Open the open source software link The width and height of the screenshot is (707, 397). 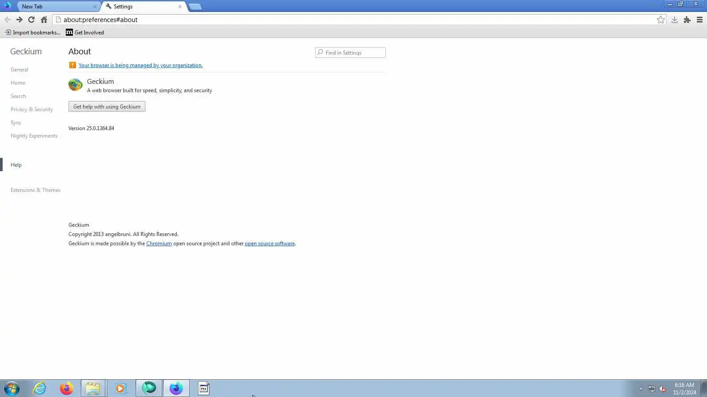[x=270, y=243]
